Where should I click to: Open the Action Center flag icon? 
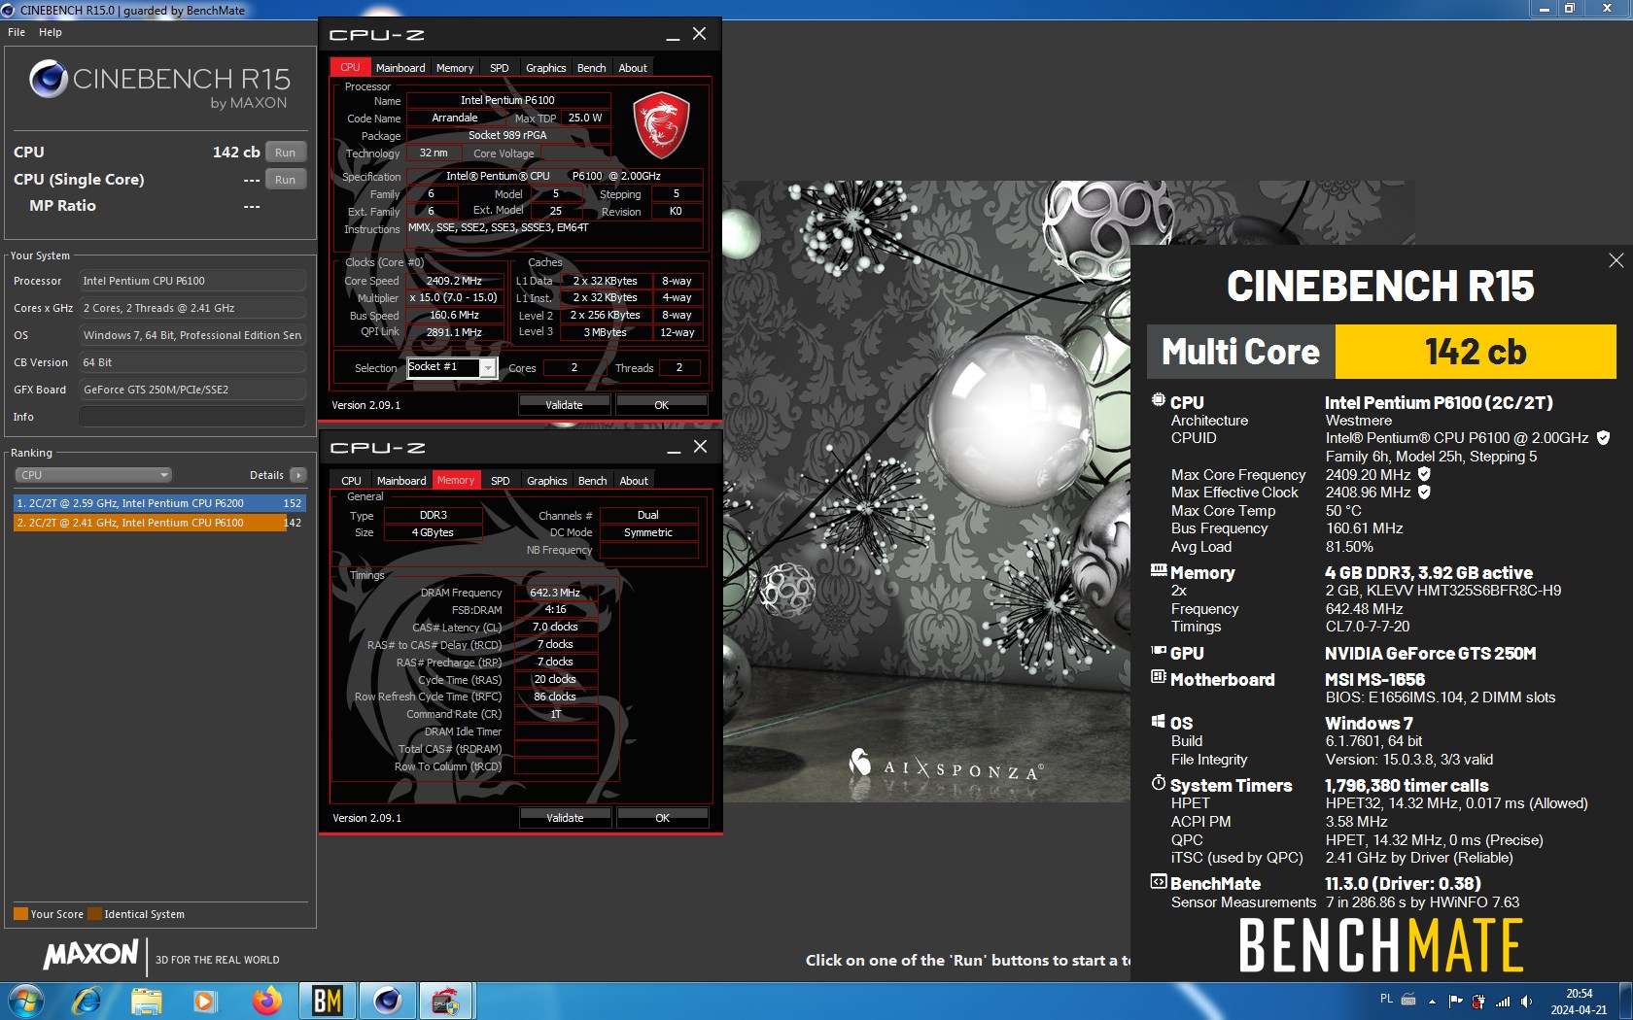point(1455,1001)
